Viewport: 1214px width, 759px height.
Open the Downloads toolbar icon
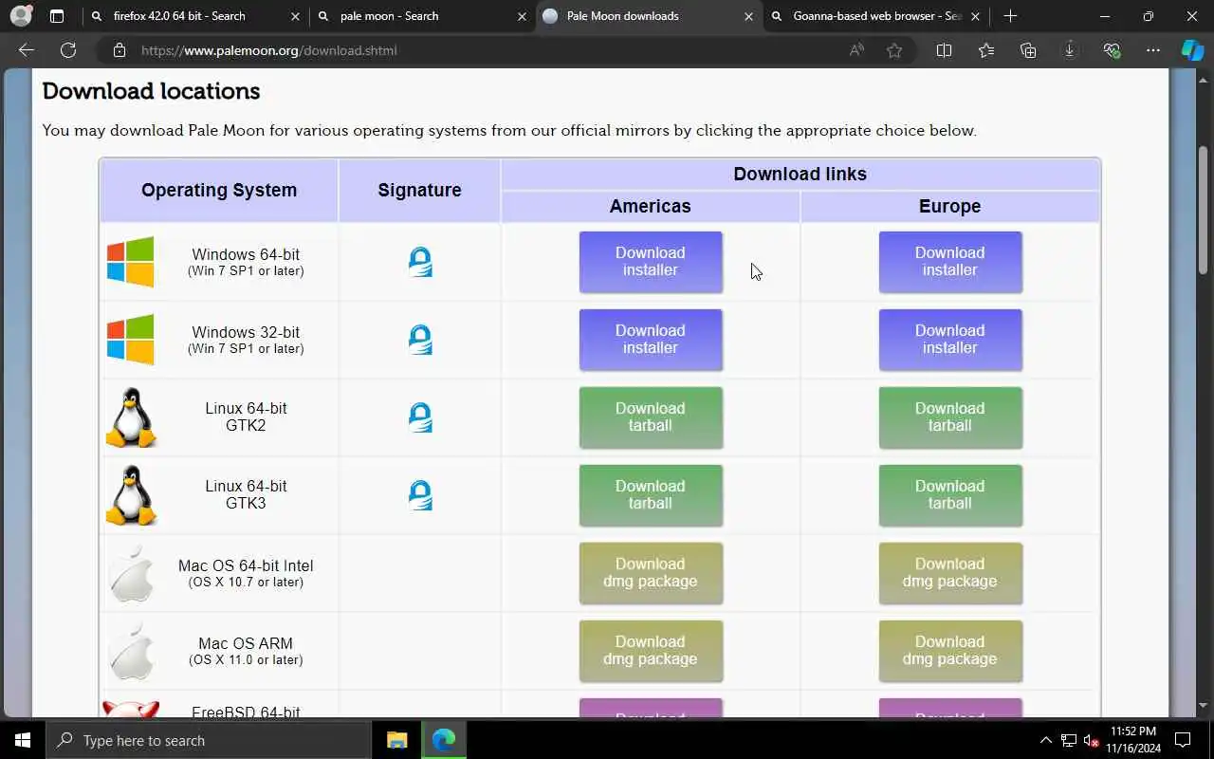[1070, 50]
